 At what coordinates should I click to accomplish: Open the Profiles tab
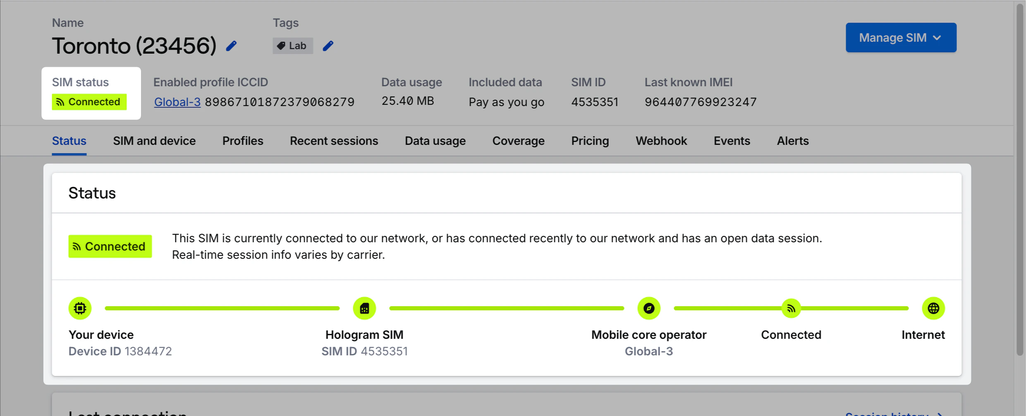coord(243,141)
